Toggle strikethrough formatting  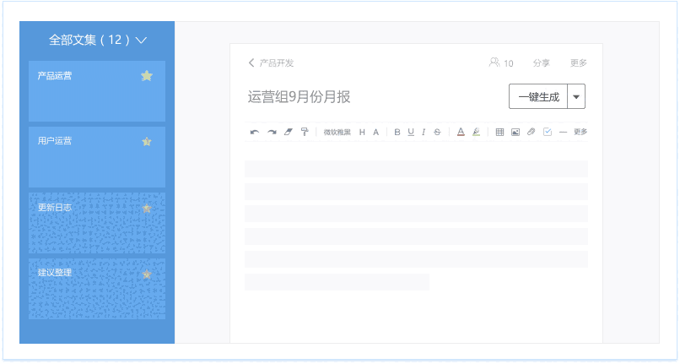[x=437, y=132]
